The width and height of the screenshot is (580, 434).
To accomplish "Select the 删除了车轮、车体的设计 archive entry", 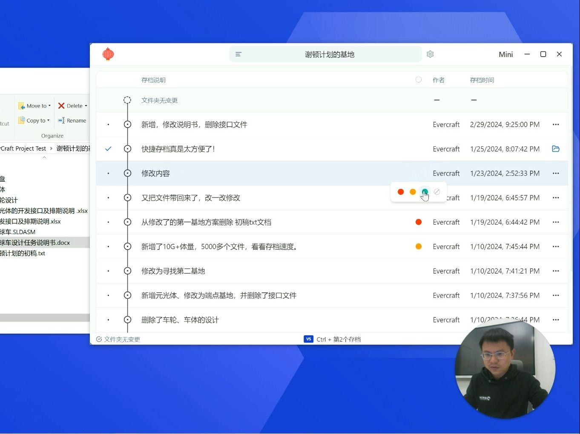I will tap(332, 320).
